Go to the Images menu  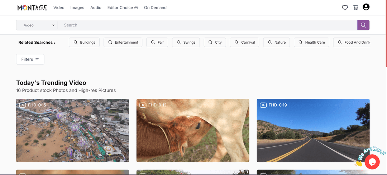[77, 8]
